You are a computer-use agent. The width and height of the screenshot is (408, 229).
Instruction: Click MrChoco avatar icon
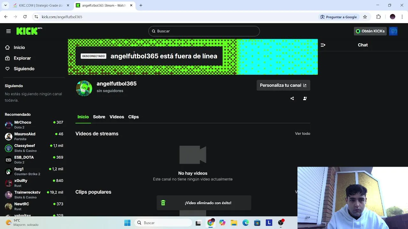9,125
